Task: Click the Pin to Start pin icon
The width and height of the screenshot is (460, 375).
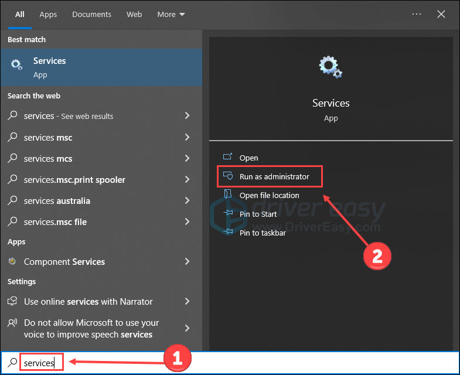Action: (x=227, y=214)
